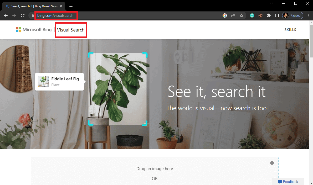Screen dimensions: 313x185
Task: Click the forward navigation arrow
Action: click(14, 15)
